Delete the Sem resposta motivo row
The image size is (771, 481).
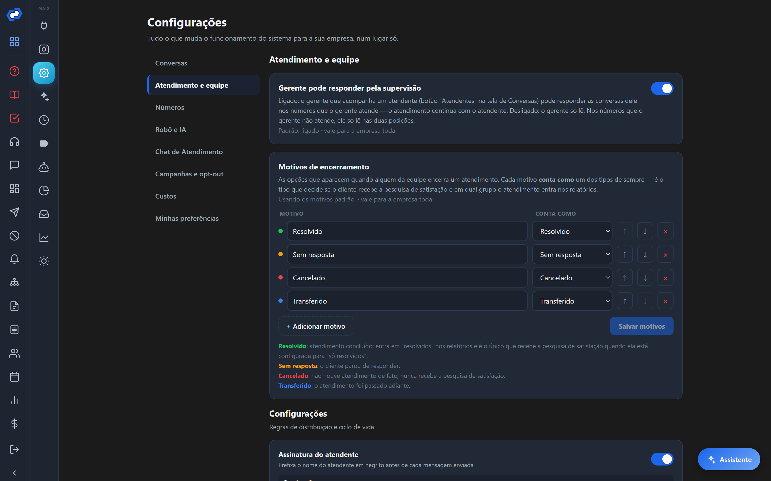coord(665,254)
